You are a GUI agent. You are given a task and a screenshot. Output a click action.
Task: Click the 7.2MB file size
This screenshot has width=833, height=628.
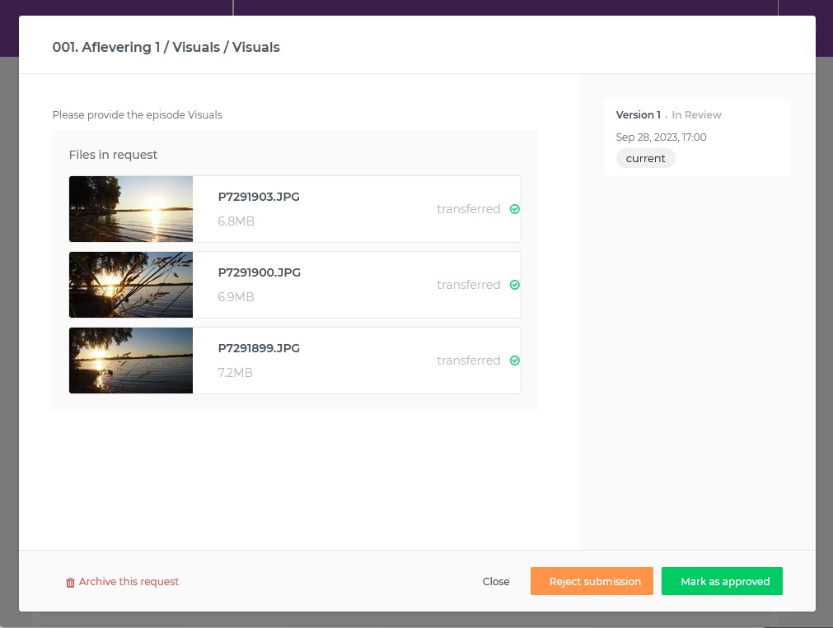(236, 373)
